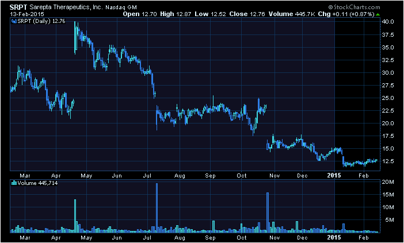Click the 17.5 price axis label
This screenshot has height=243, width=404.
click(388, 136)
